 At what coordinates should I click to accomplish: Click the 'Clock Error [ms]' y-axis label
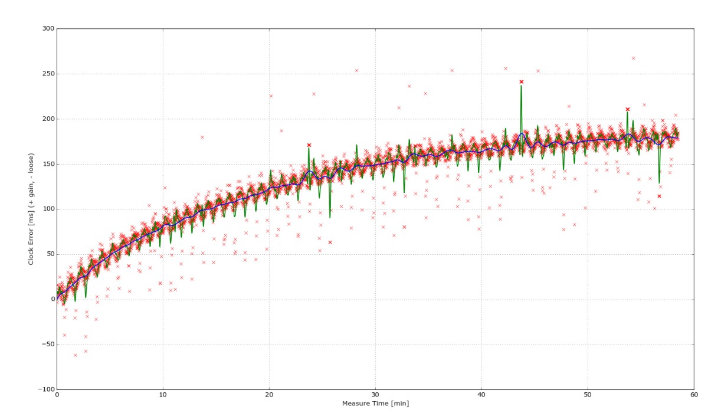(x=31, y=209)
